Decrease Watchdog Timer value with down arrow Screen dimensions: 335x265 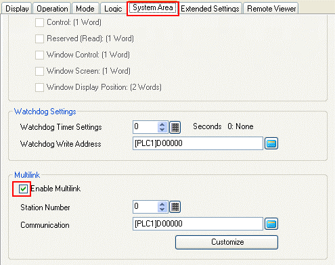[x=162, y=130]
